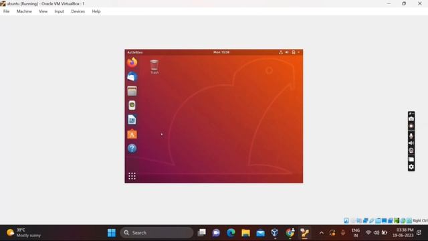Click keyboard capture indicator beside Right Ctrl

pos(409,220)
